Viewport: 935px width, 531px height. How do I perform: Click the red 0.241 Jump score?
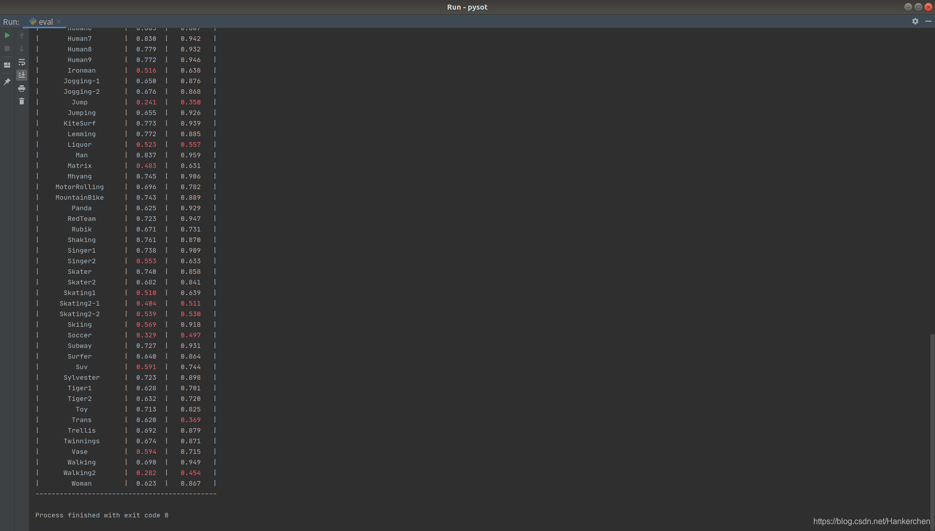(146, 102)
